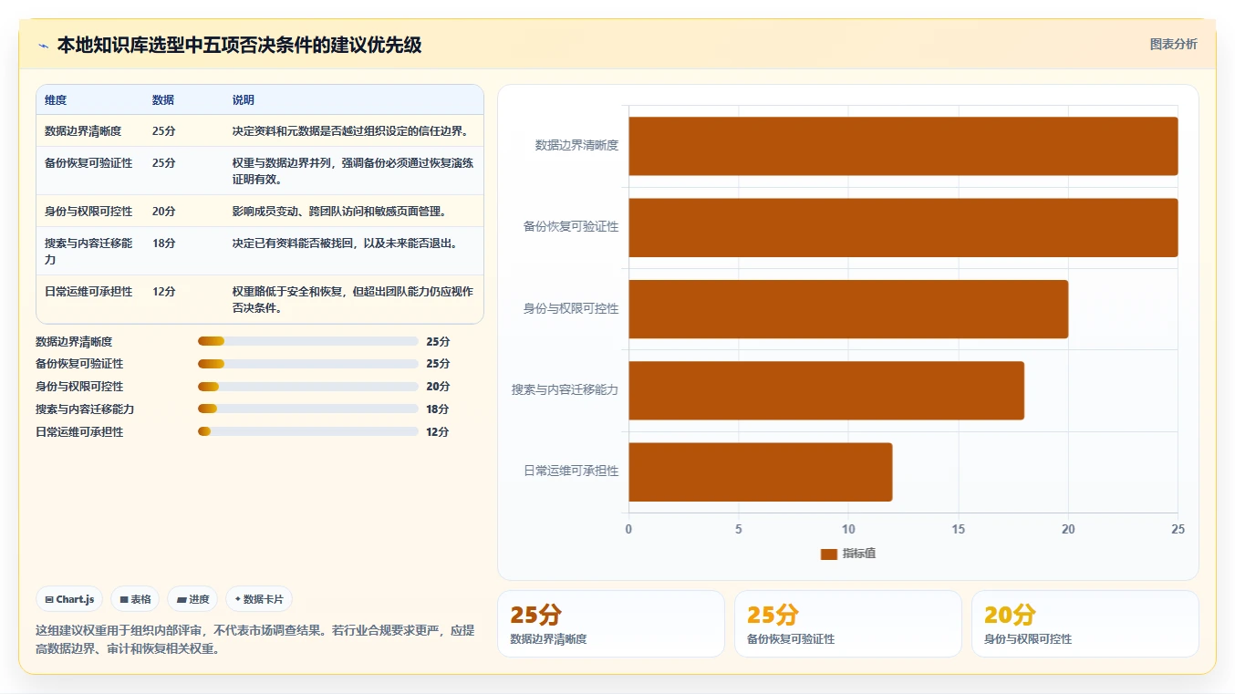Click the 身份与权限可控性 chart bar
Viewport: 1235px width, 694px height.
[x=848, y=309]
